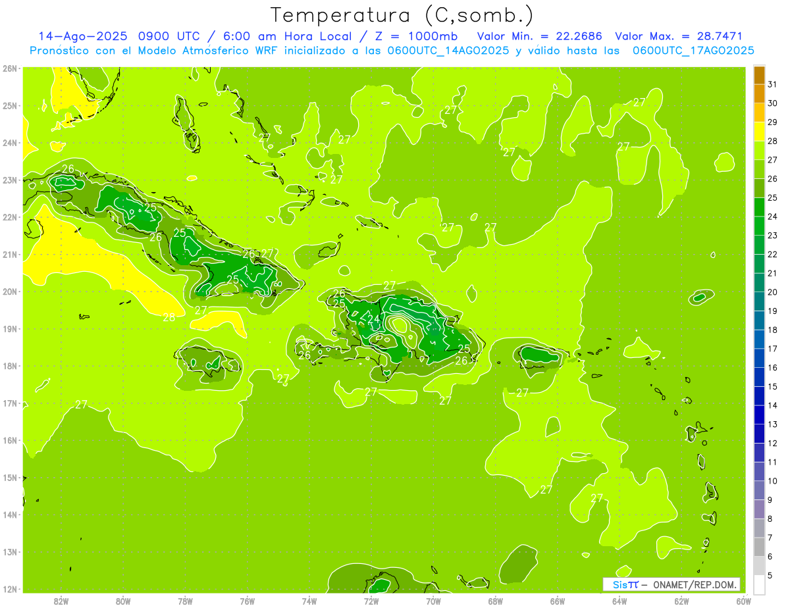Pick the brown-orange swatch above 31

pyautogui.click(x=759, y=75)
